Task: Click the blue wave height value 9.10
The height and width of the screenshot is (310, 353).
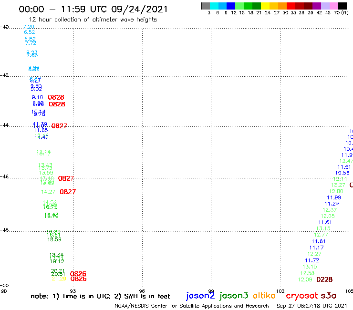Action: click(x=37, y=97)
